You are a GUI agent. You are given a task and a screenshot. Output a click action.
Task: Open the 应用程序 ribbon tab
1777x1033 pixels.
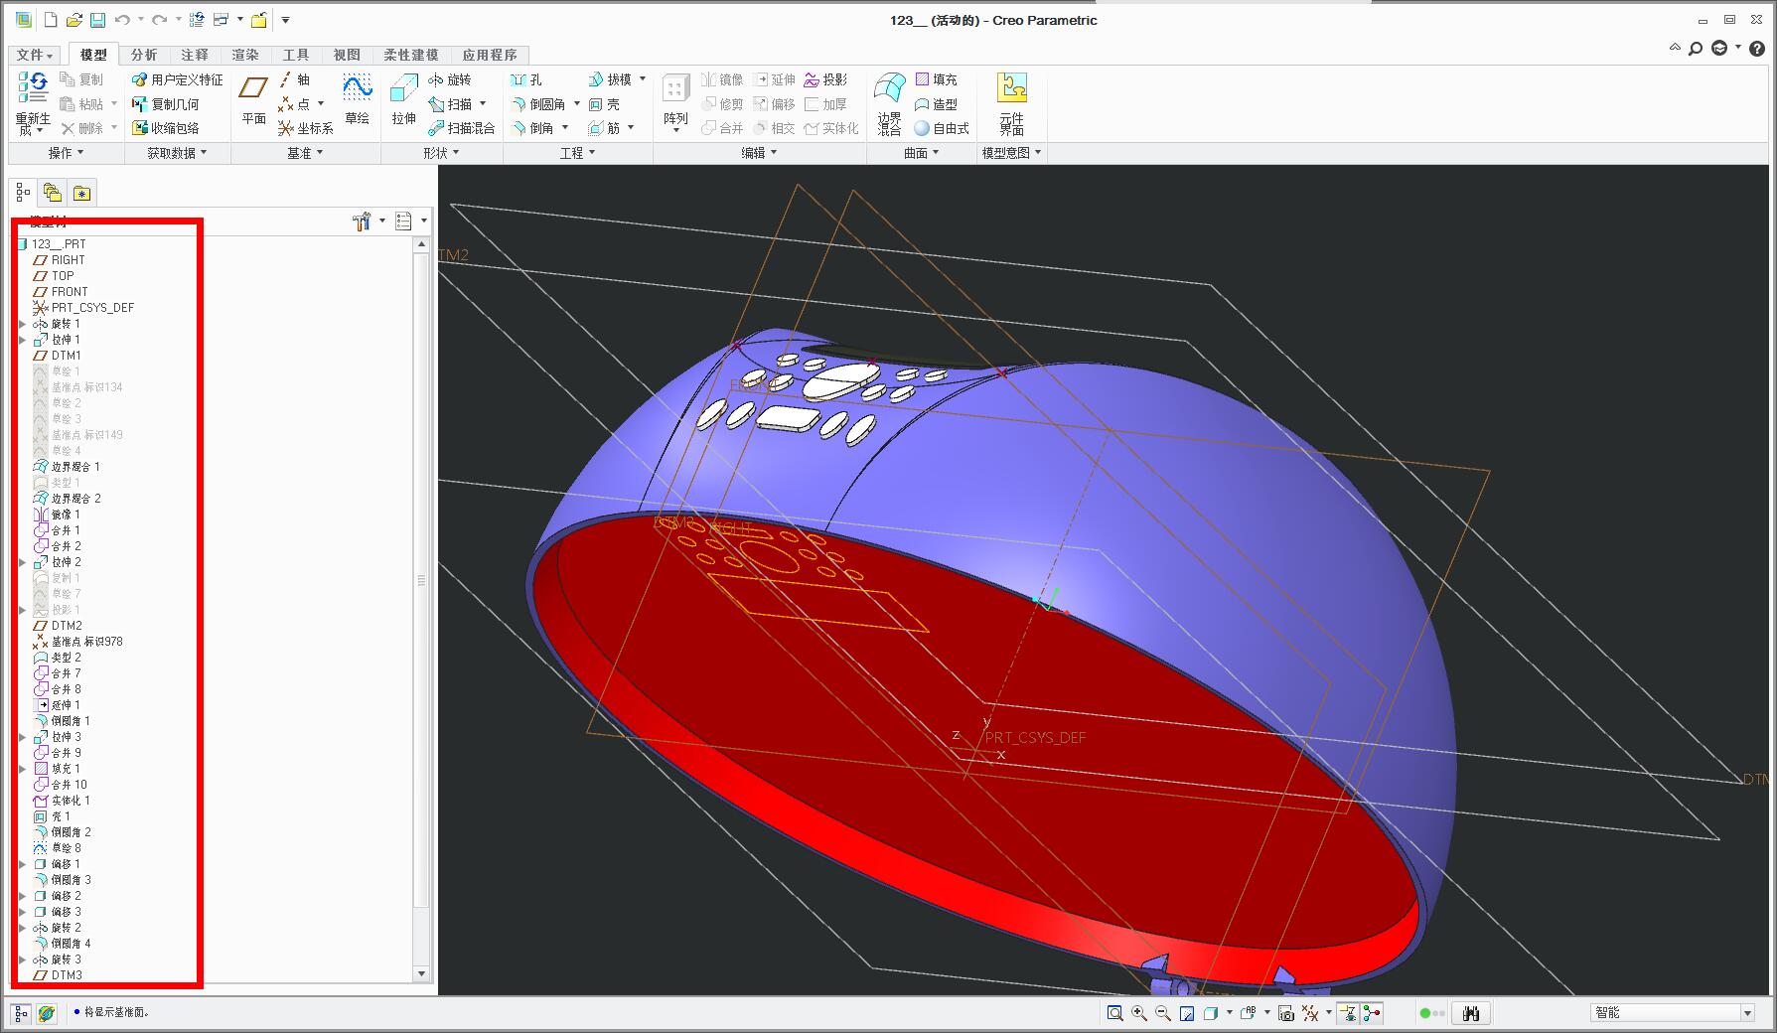pyautogui.click(x=490, y=55)
